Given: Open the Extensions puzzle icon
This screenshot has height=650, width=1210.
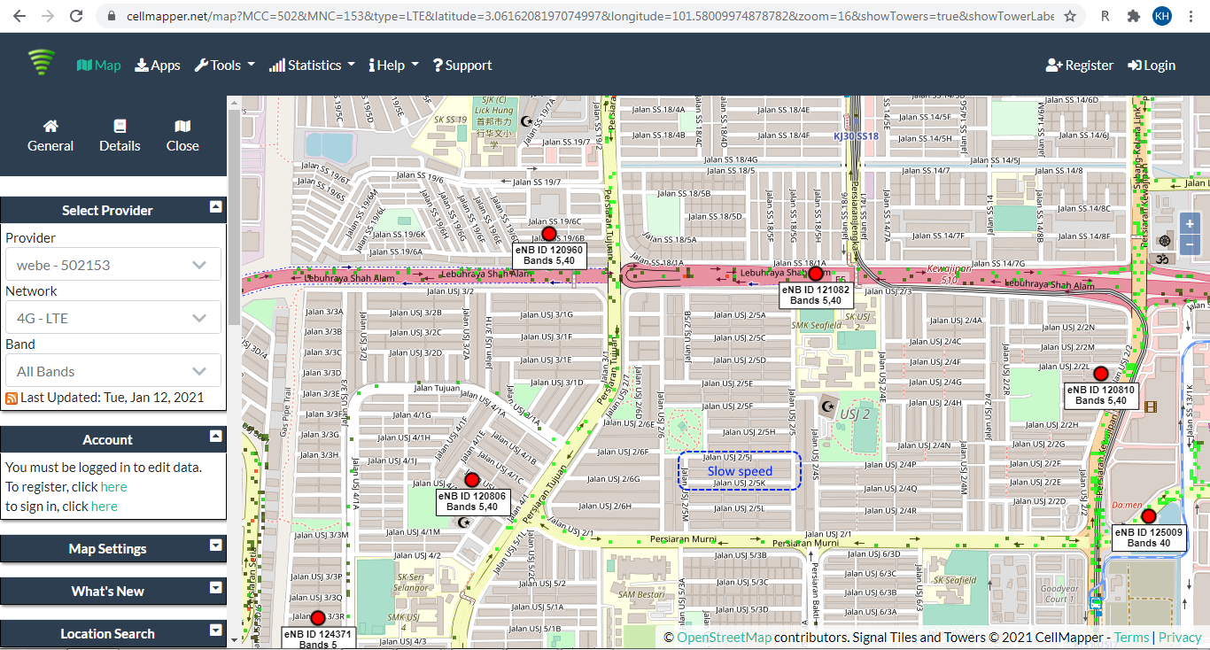Looking at the screenshot, I should coord(1134,16).
